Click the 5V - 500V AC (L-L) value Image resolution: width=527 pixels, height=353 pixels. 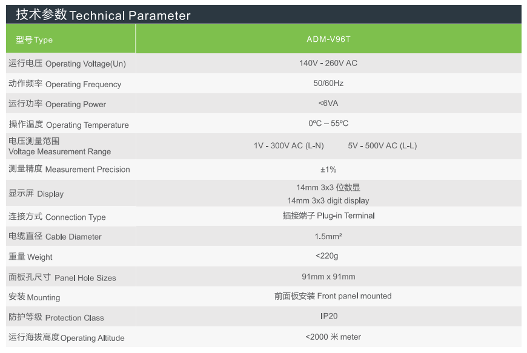coord(382,146)
